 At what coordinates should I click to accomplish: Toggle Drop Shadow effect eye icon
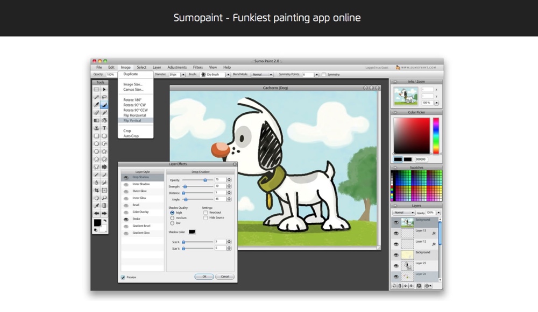coord(126,177)
